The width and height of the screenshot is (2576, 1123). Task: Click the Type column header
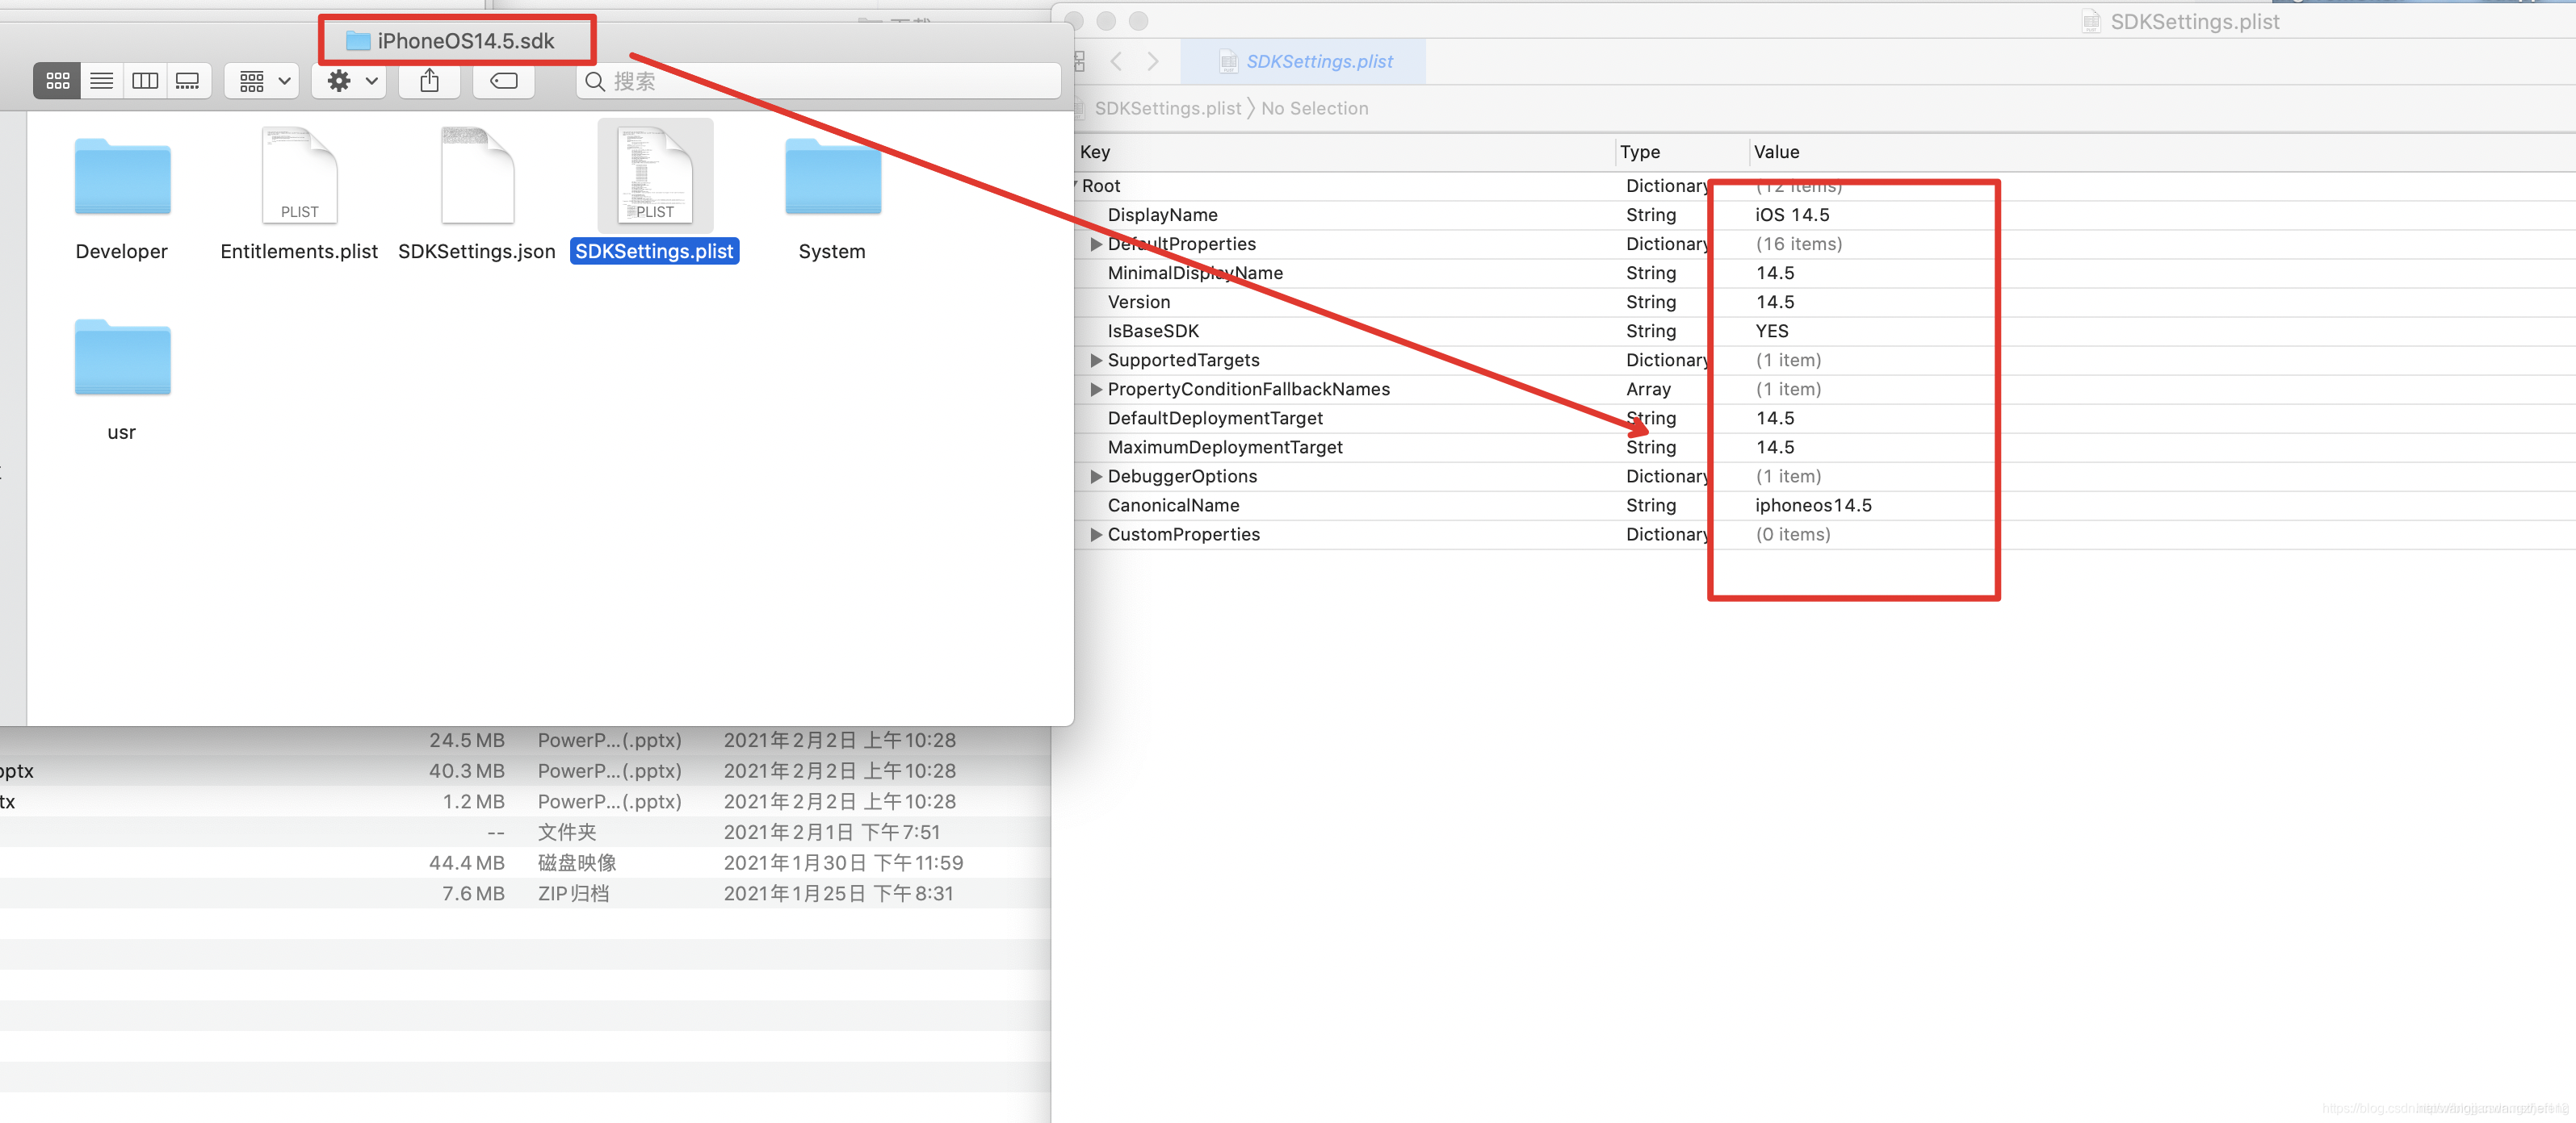click(1639, 152)
